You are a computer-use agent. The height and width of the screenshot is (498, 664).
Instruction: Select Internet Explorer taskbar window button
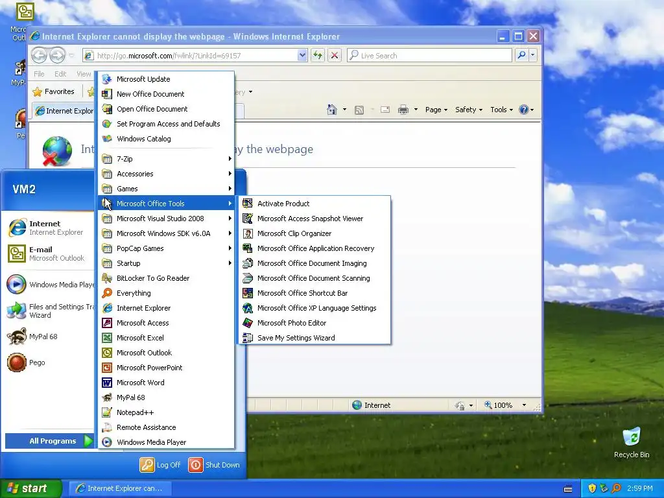click(120, 489)
